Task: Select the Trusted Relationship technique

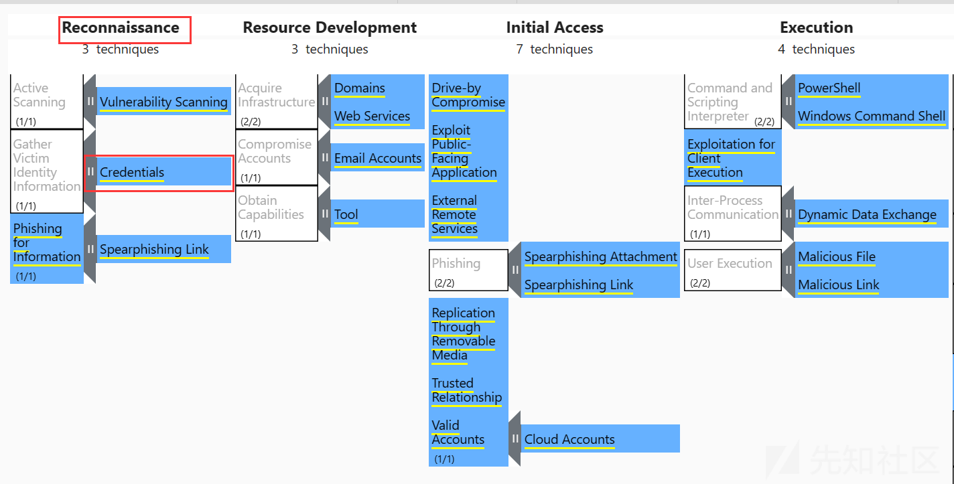Action: tap(468, 390)
